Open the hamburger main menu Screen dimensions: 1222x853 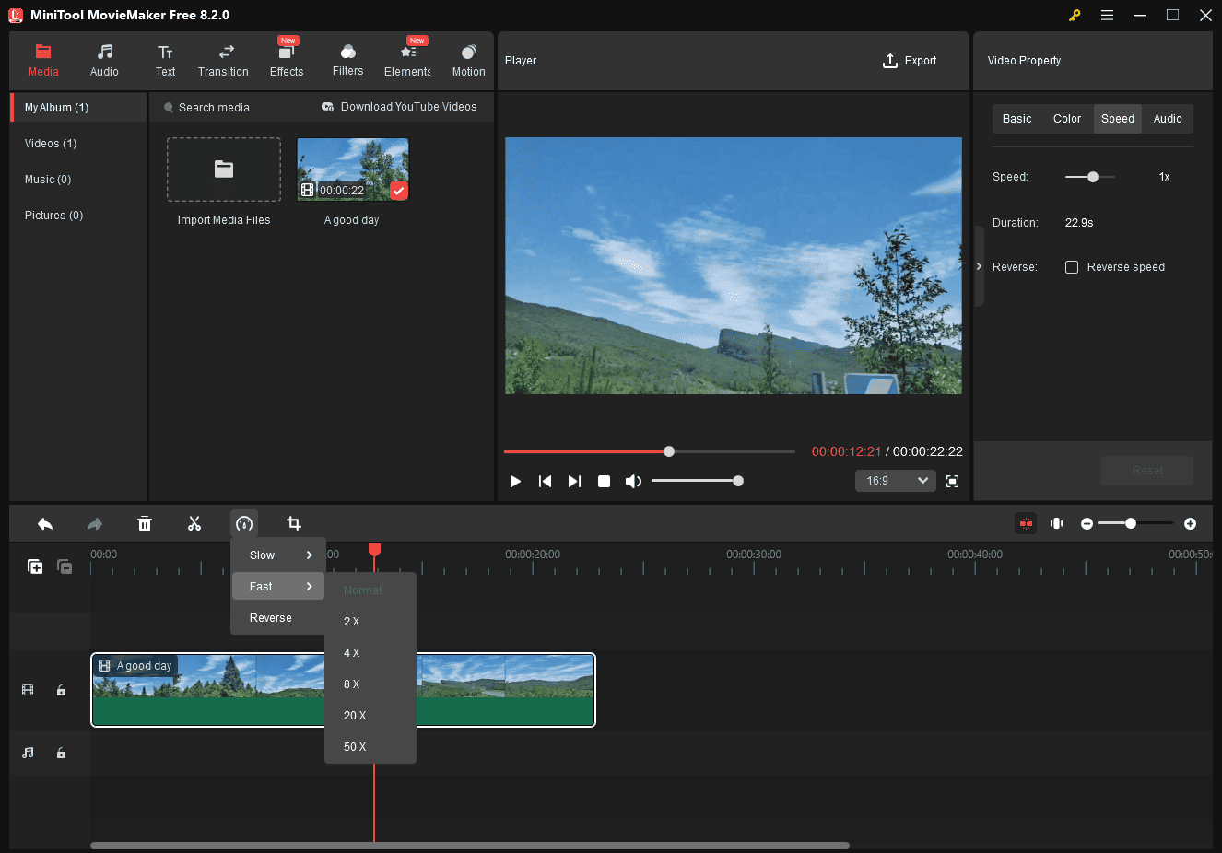coord(1107,15)
